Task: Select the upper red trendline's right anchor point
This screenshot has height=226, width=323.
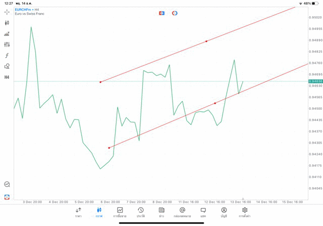Action: click(206, 41)
